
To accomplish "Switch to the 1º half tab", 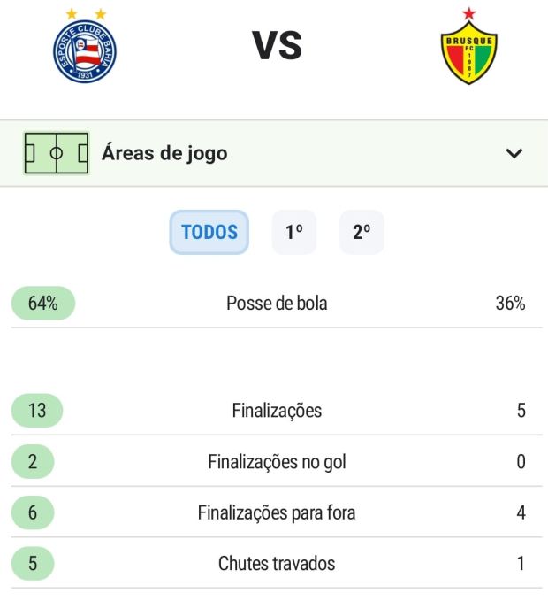I will [x=293, y=233].
